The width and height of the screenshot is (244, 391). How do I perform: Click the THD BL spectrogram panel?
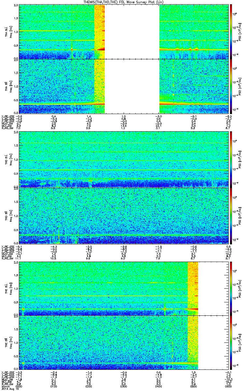[124, 160]
